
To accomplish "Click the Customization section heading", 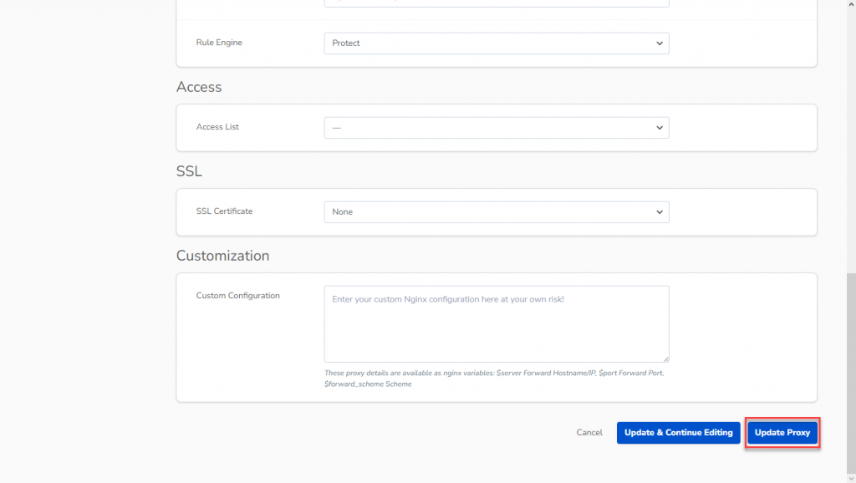I will click(222, 256).
